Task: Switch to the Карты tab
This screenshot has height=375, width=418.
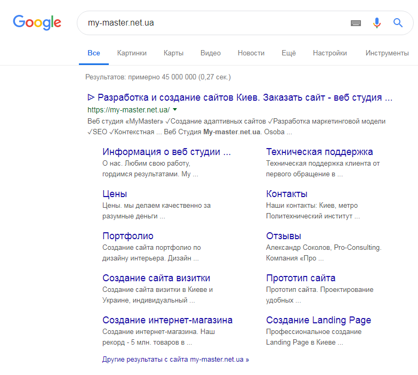Action: tap(174, 53)
